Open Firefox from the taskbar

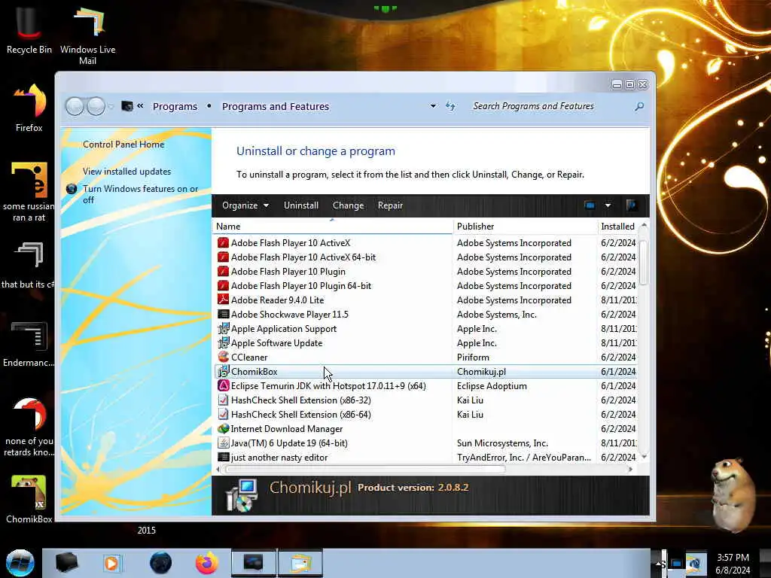(x=206, y=563)
